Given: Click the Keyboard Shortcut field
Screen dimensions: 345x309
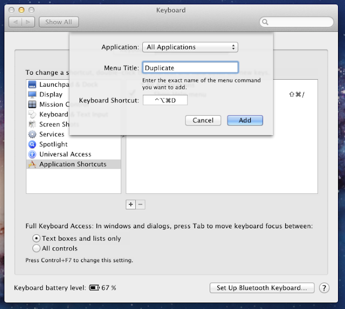Looking at the screenshot, I should (165, 100).
